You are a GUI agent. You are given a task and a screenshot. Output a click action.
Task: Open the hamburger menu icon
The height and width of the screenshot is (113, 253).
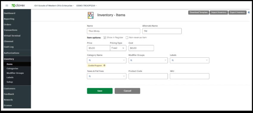(7, 5)
